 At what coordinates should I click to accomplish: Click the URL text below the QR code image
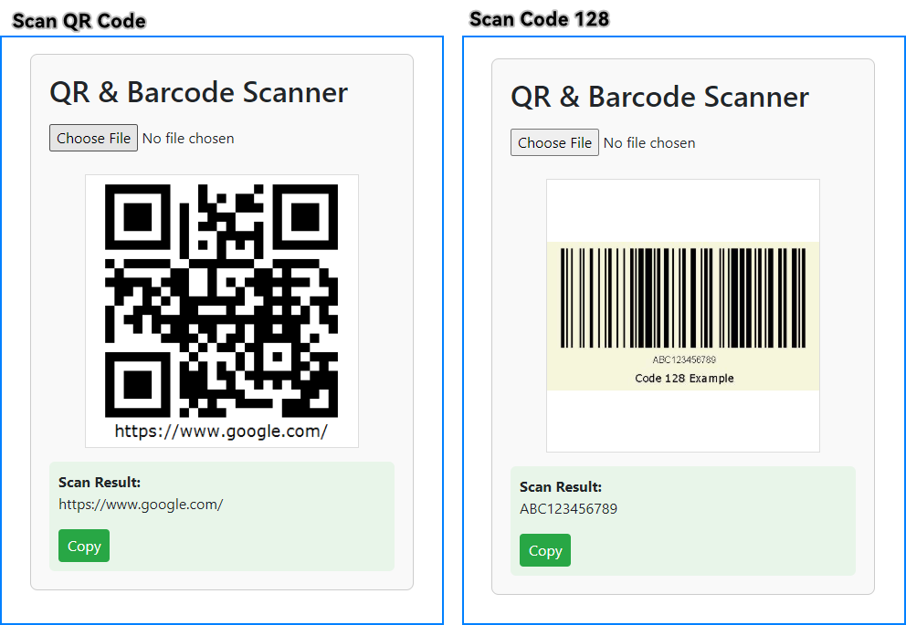pos(222,431)
